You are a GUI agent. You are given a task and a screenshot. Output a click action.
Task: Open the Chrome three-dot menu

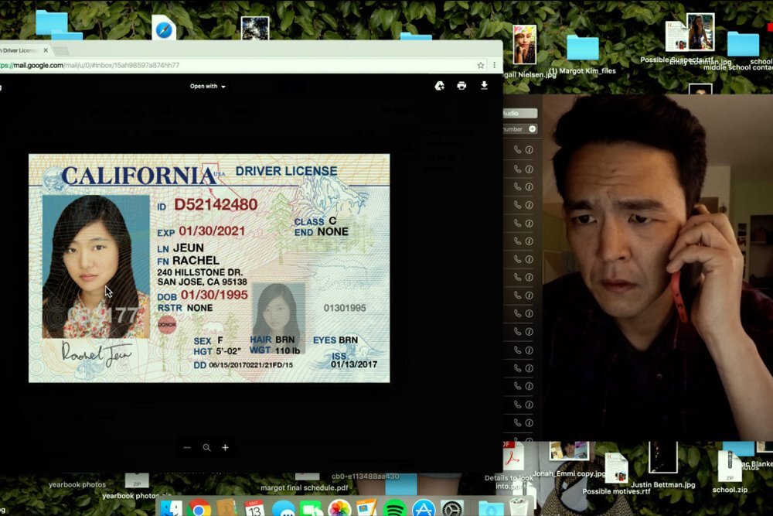(x=495, y=65)
